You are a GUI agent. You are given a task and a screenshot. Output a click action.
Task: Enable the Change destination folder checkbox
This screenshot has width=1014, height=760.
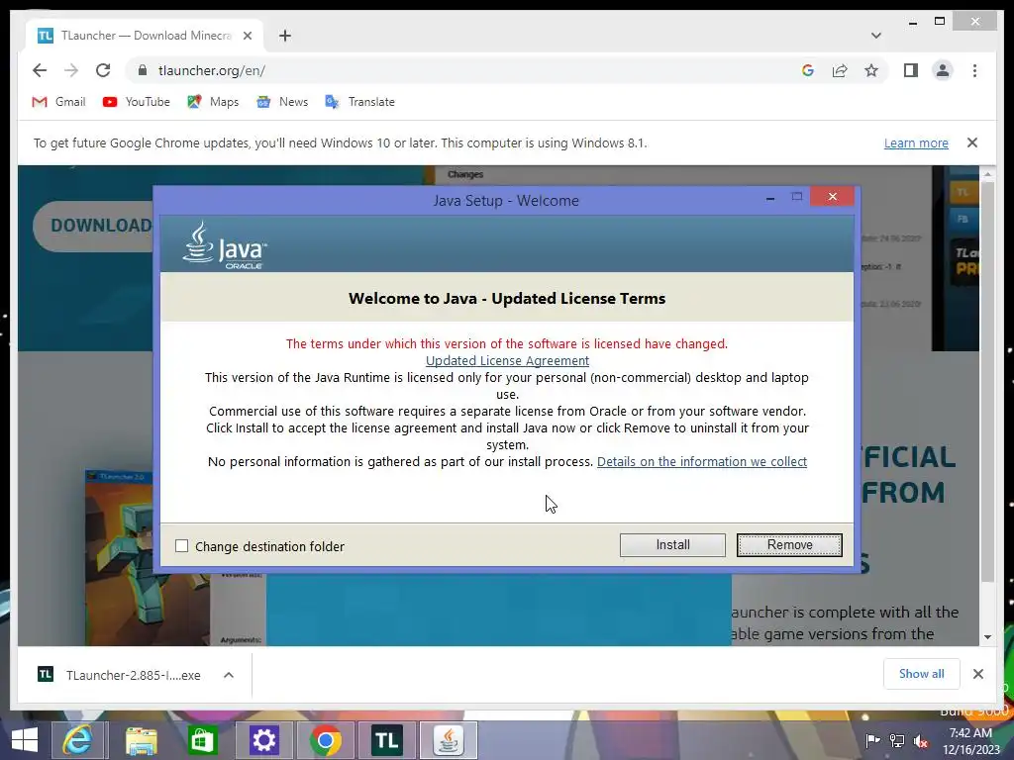(x=182, y=546)
